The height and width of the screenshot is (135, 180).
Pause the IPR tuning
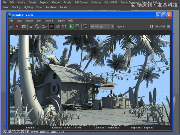pyautogui.click(x=152, y=27)
